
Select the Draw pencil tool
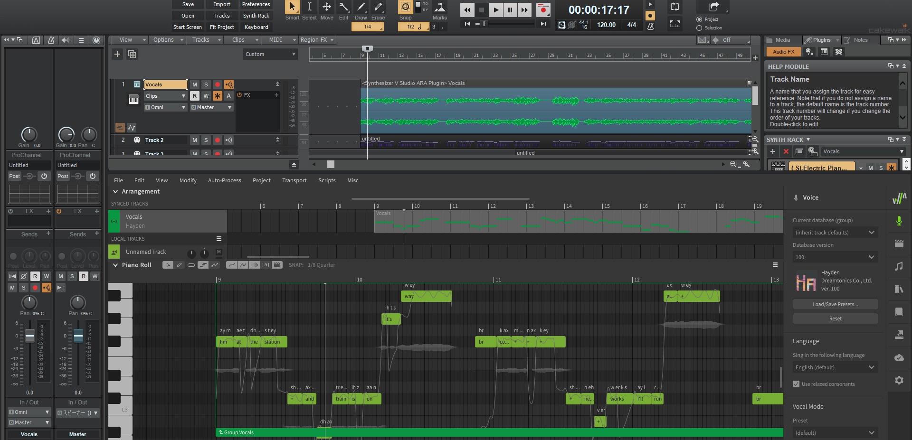point(361,7)
